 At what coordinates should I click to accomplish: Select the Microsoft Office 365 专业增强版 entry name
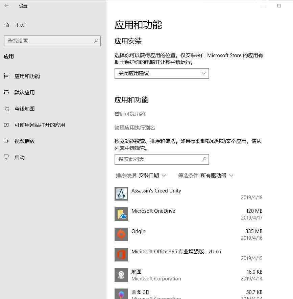click(x=176, y=252)
